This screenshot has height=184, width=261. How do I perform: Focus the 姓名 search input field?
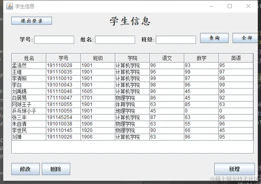point(115,40)
